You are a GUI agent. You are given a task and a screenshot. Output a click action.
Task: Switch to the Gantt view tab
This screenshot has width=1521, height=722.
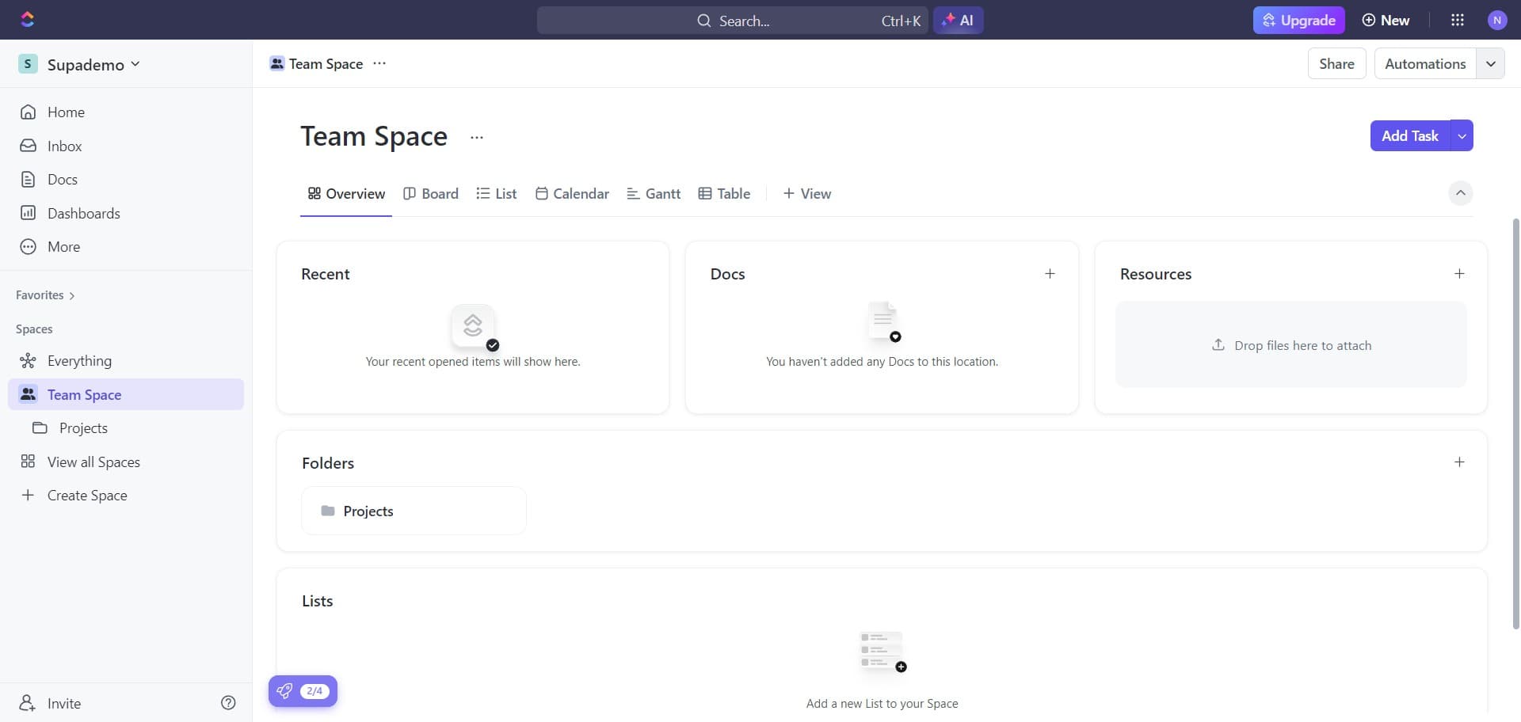tap(654, 193)
